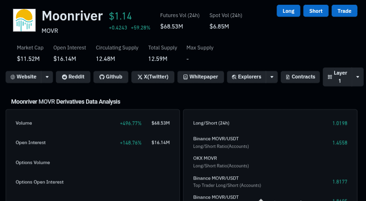This screenshot has width=366, height=201.
Task: Expand the Explorers dropdown arrow
Action: [272, 77]
